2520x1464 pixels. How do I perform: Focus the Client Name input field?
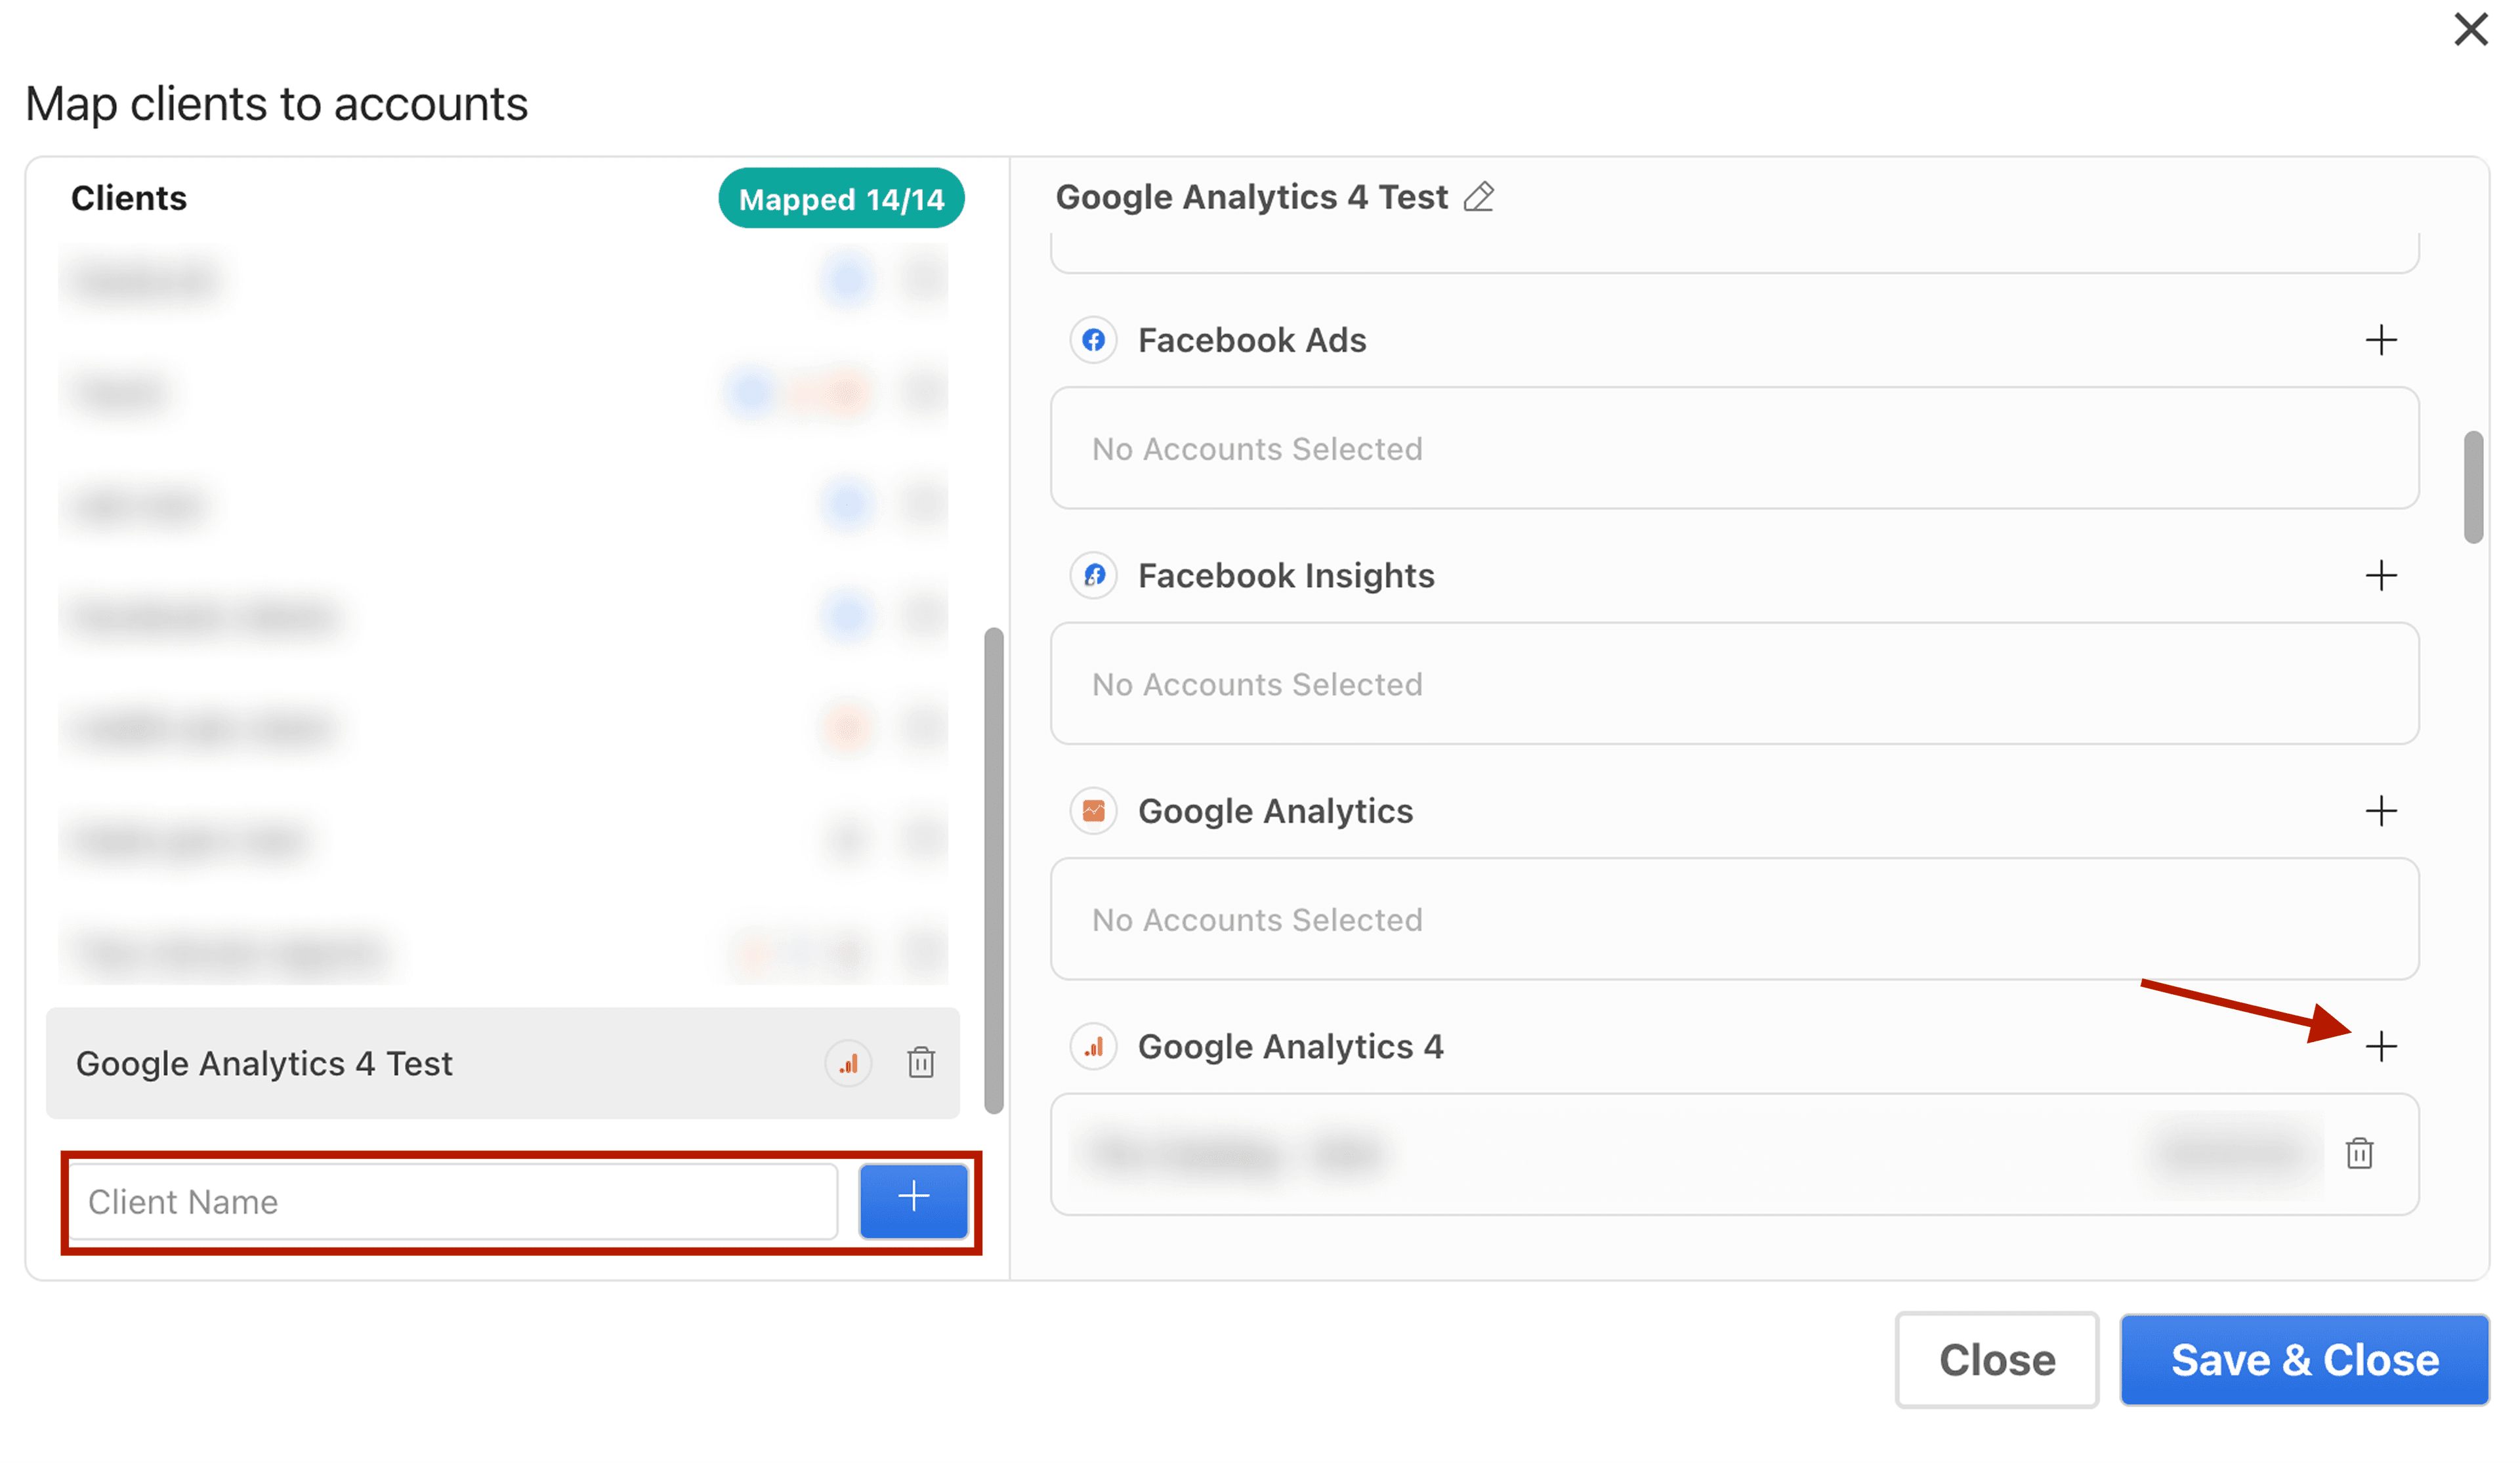(453, 1201)
